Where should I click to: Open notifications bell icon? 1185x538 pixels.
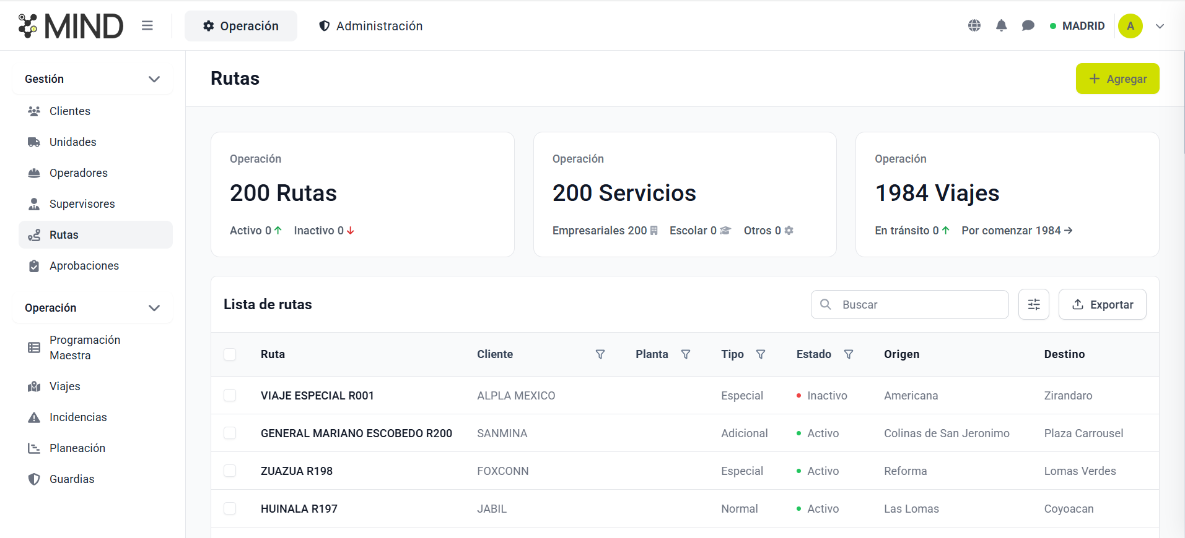[x=1001, y=25]
